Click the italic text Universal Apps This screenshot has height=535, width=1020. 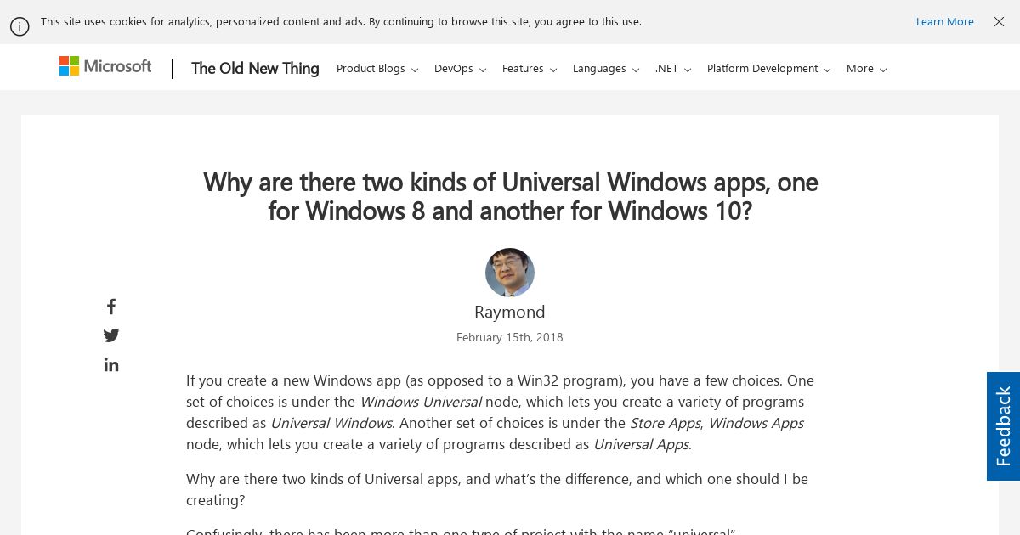[x=641, y=444]
